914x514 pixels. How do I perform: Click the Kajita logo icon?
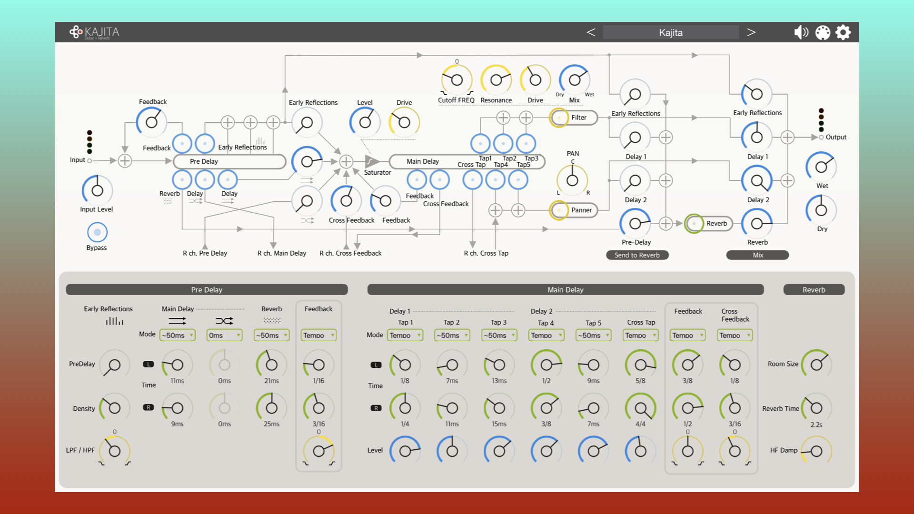click(76, 32)
